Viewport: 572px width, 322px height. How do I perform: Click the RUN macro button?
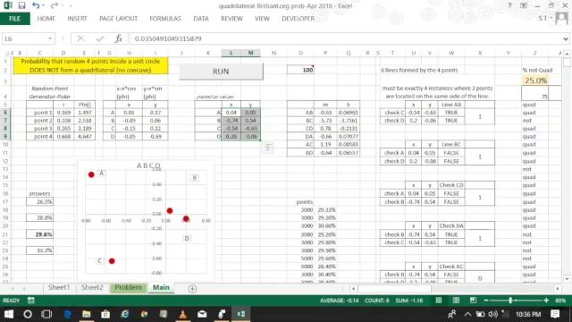[221, 72]
